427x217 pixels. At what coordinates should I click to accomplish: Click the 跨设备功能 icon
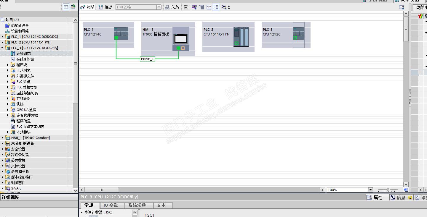pos(8,155)
